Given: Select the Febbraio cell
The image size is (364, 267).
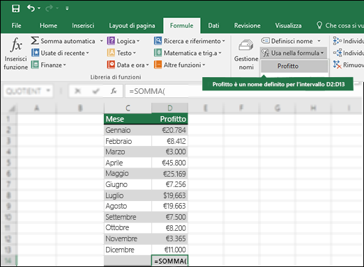Looking at the screenshot, I should pyautogui.click(x=128, y=141).
